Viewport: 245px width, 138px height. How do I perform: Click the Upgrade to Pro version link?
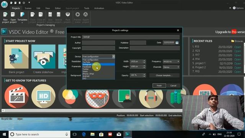pos(230,32)
